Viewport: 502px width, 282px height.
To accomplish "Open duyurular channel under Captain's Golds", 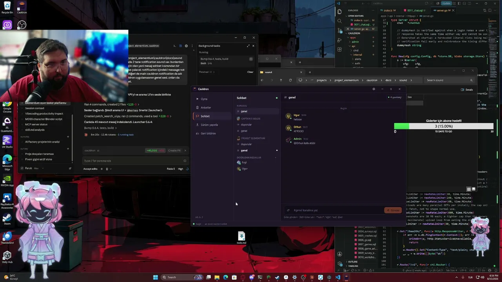I will click(257, 125).
